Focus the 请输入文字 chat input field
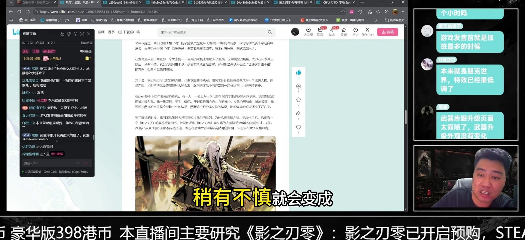525x240 pixels. click(57, 163)
